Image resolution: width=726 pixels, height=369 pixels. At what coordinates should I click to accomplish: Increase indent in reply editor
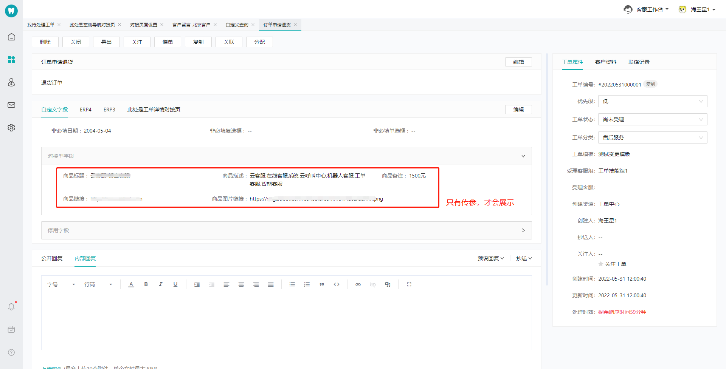tap(197, 284)
